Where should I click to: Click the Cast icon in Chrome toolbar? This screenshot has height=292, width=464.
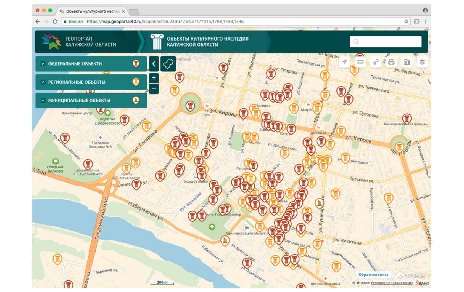click(x=416, y=22)
